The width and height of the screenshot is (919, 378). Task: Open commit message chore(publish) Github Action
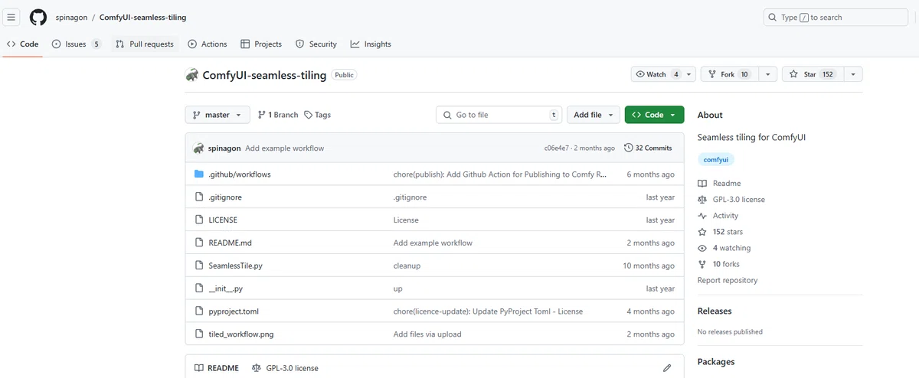500,174
